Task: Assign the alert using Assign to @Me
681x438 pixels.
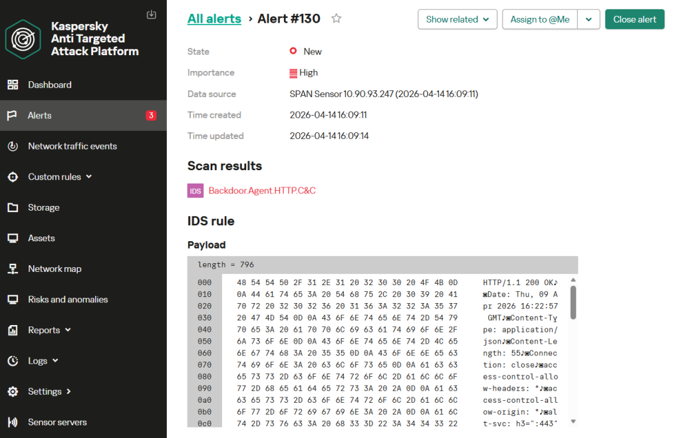Action: click(x=539, y=19)
